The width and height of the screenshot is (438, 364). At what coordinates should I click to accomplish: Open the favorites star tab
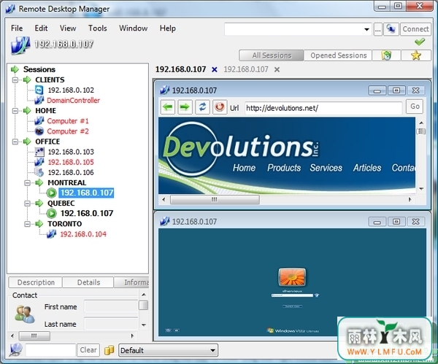[x=416, y=55]
